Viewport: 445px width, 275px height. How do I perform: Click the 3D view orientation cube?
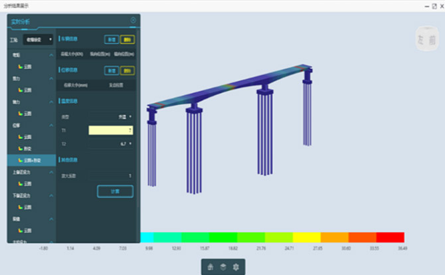426,39
